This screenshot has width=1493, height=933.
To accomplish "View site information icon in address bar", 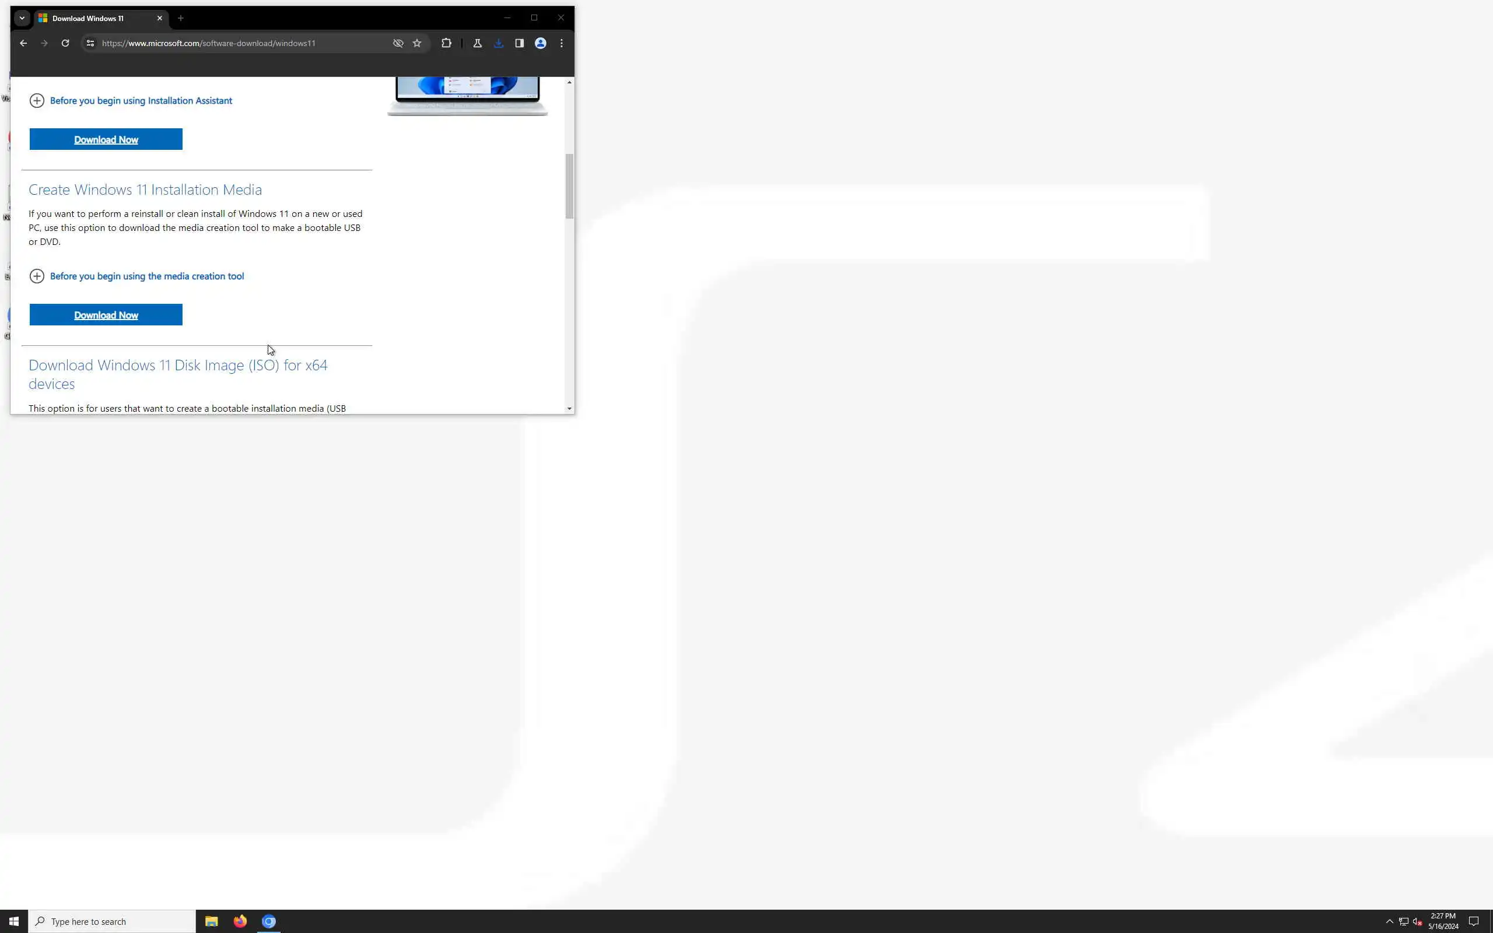I will pyautogui.click(x=90, y=43).
